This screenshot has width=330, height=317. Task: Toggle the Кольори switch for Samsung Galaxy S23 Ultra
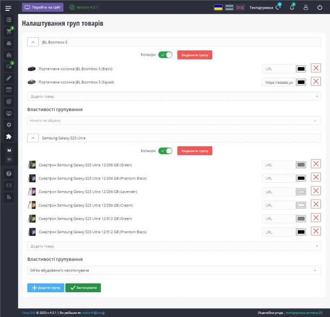pos(165,151)
